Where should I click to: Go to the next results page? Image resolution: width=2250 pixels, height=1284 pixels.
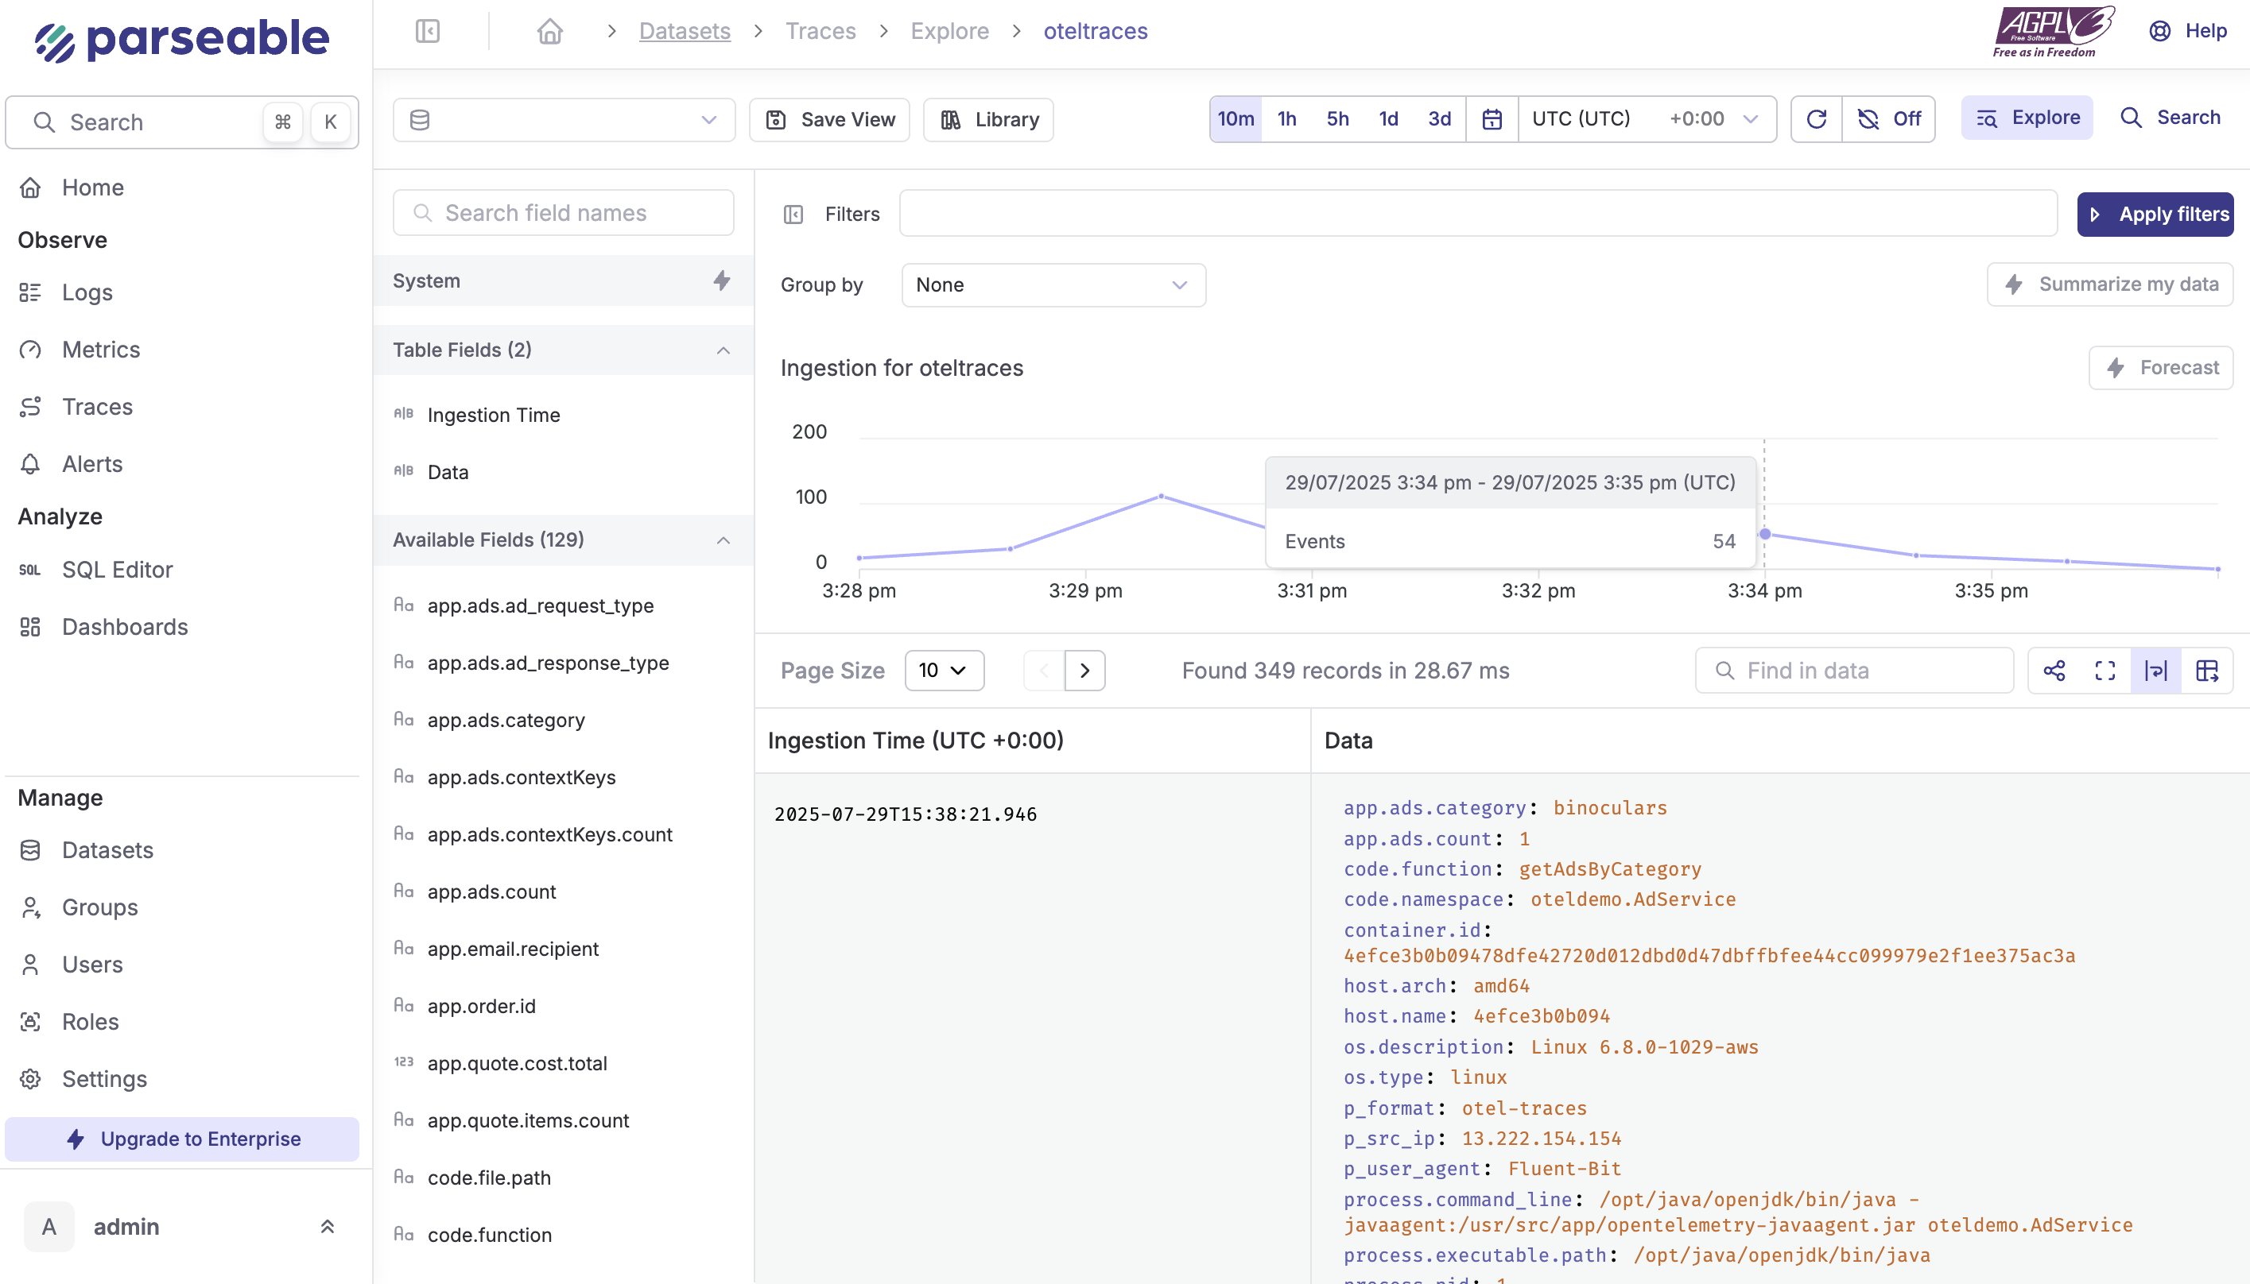coord(1084,671)
